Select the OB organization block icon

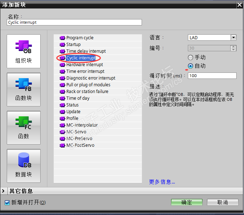(x=24, y=51)
